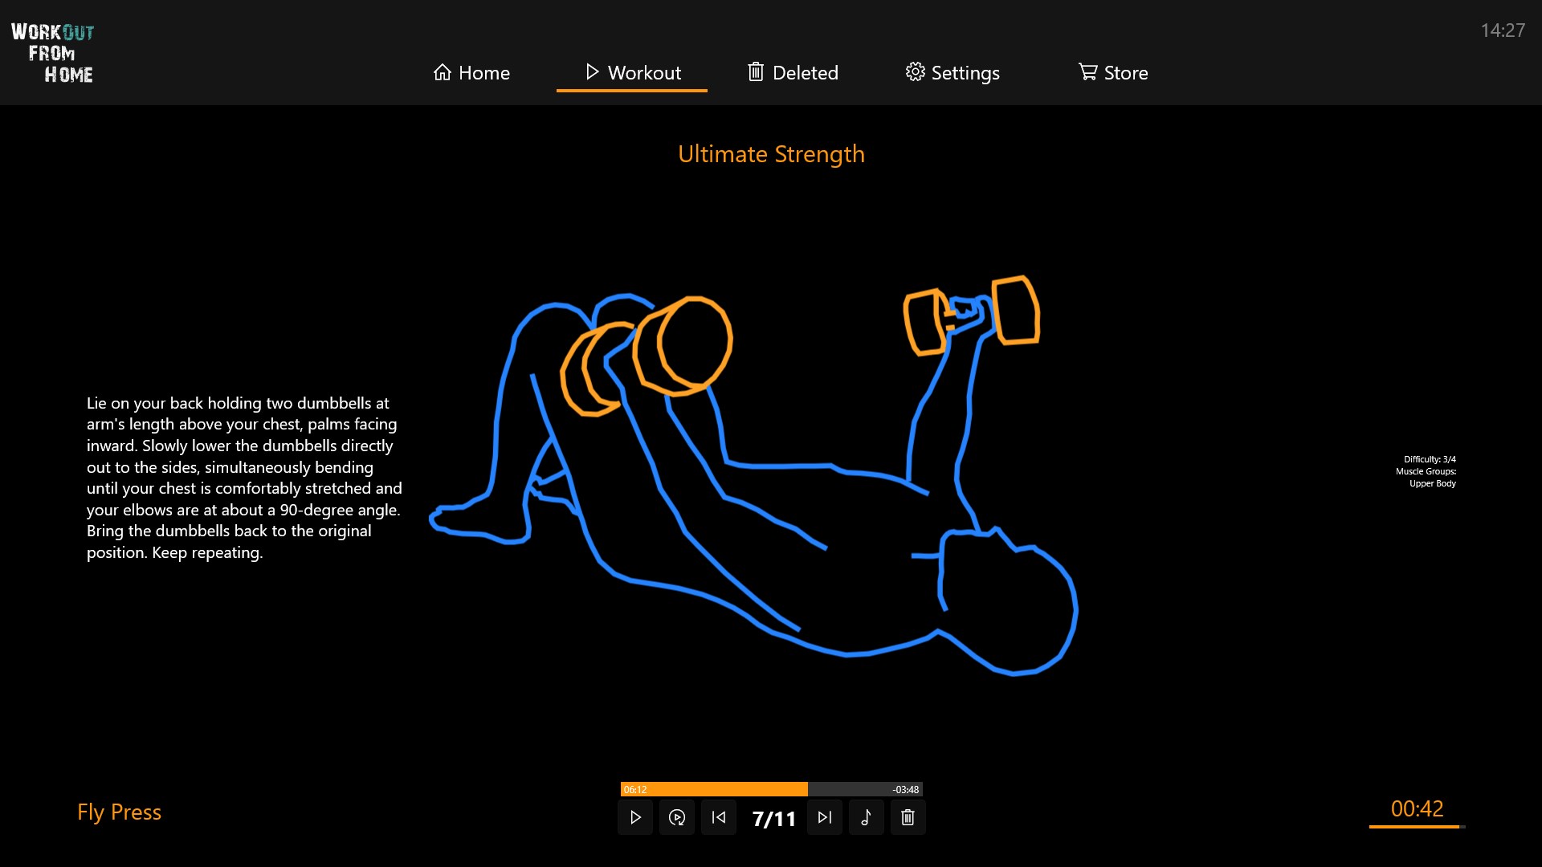Click the remaining time marker -03:48
This screenshot has width=1542, height=867.
point(904,788)
